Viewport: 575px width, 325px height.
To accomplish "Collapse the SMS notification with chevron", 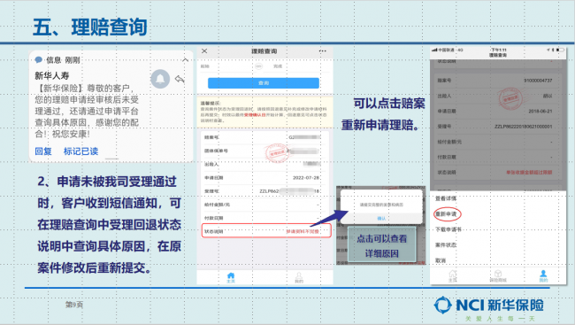I will point(185,60).
